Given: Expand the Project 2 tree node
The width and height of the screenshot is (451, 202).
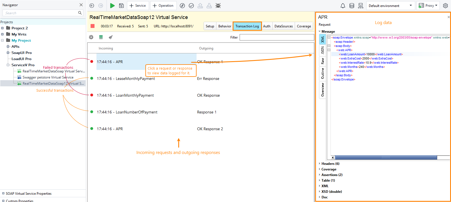Looking at the screenshot, I should click(3, 28).
